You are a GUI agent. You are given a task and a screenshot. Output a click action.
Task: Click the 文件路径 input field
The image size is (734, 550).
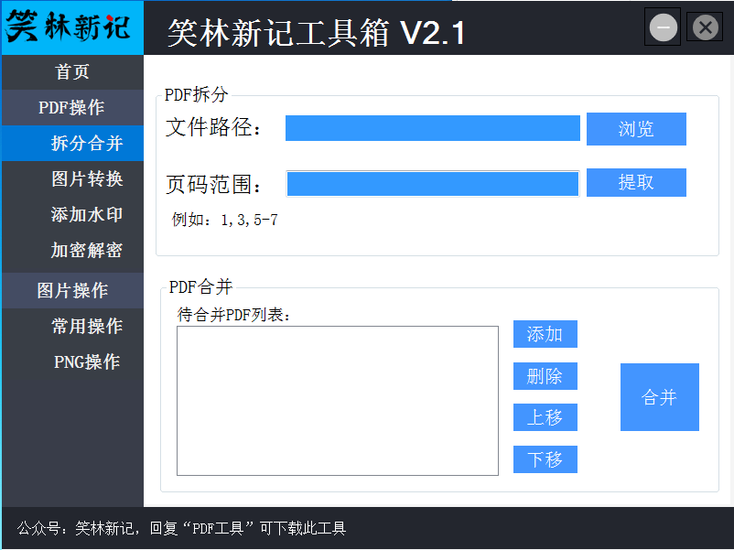tap(433, 128)
